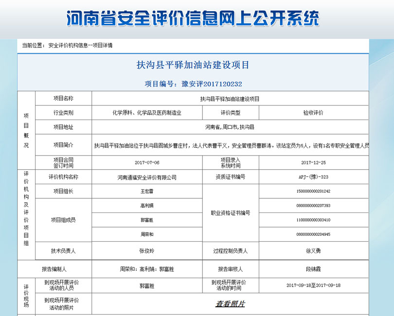Select the company name 河南通福安全评价有限公司
The image size is (394, 316).
tap(147, 177)
